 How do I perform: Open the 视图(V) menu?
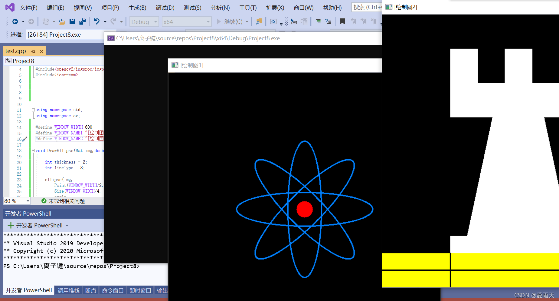83,8
